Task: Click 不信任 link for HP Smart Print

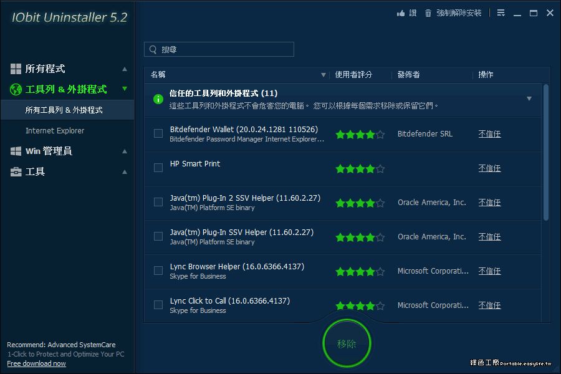Action: pos(489,168)
